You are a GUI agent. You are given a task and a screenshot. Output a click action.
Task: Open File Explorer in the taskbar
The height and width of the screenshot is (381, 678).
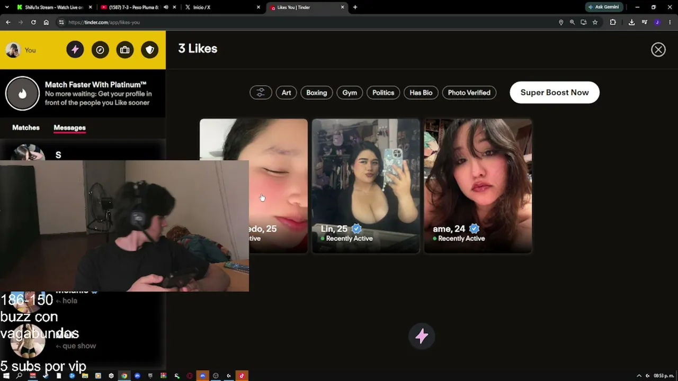85,376
